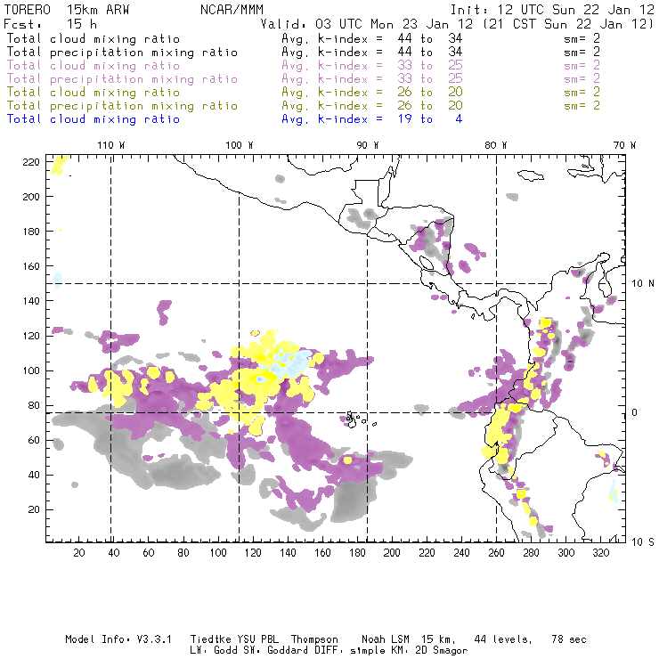This screenshot has height=659, width=659.
Task: Select the "2D Smagor" text in the bottom line
Action: 442,651
